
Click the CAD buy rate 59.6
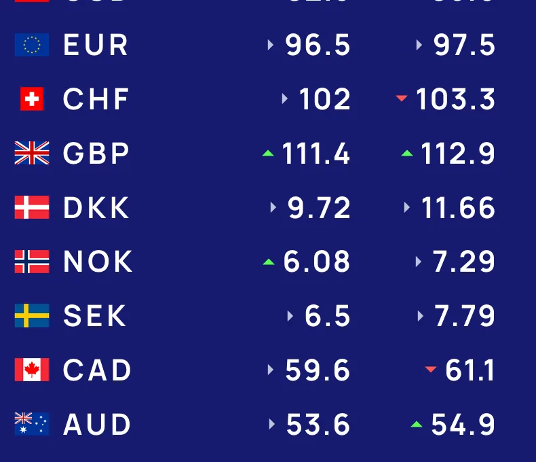(318, 371)
